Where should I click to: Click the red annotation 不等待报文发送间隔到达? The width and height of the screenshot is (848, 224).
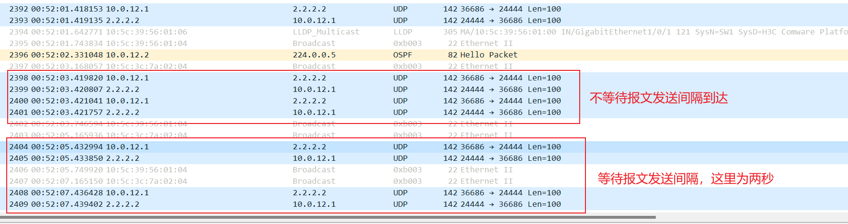658,98
